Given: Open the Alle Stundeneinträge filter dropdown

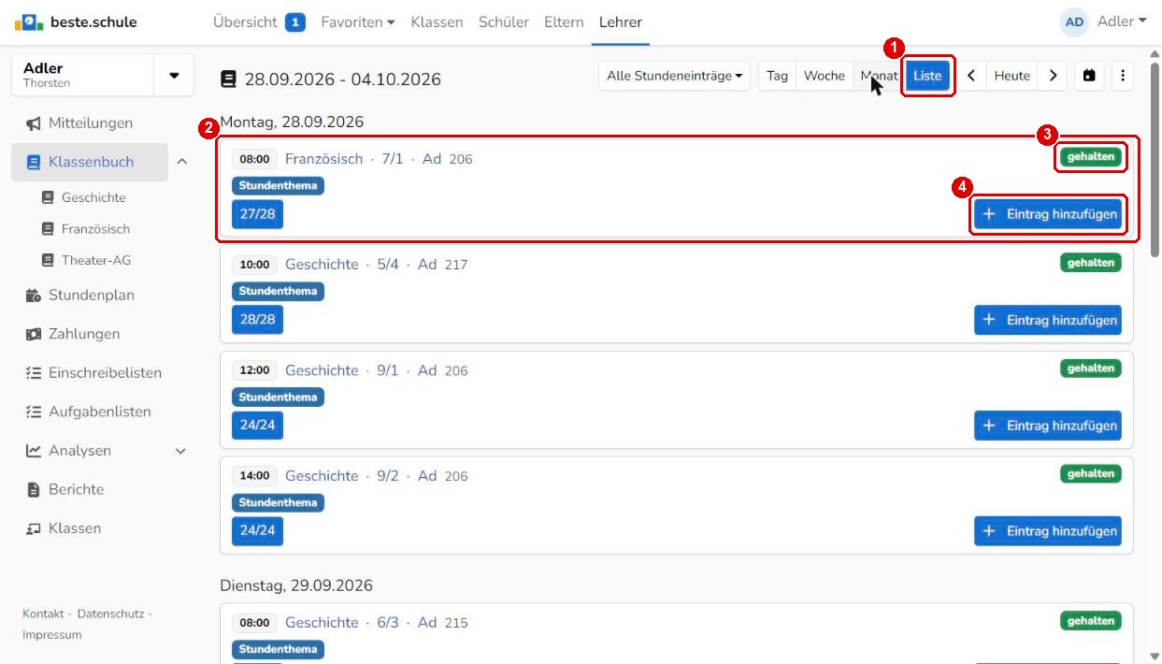Looking at the screenshot, I should [x=674, y=76].
